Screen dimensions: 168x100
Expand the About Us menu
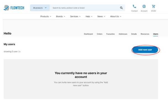pos(116,16)
